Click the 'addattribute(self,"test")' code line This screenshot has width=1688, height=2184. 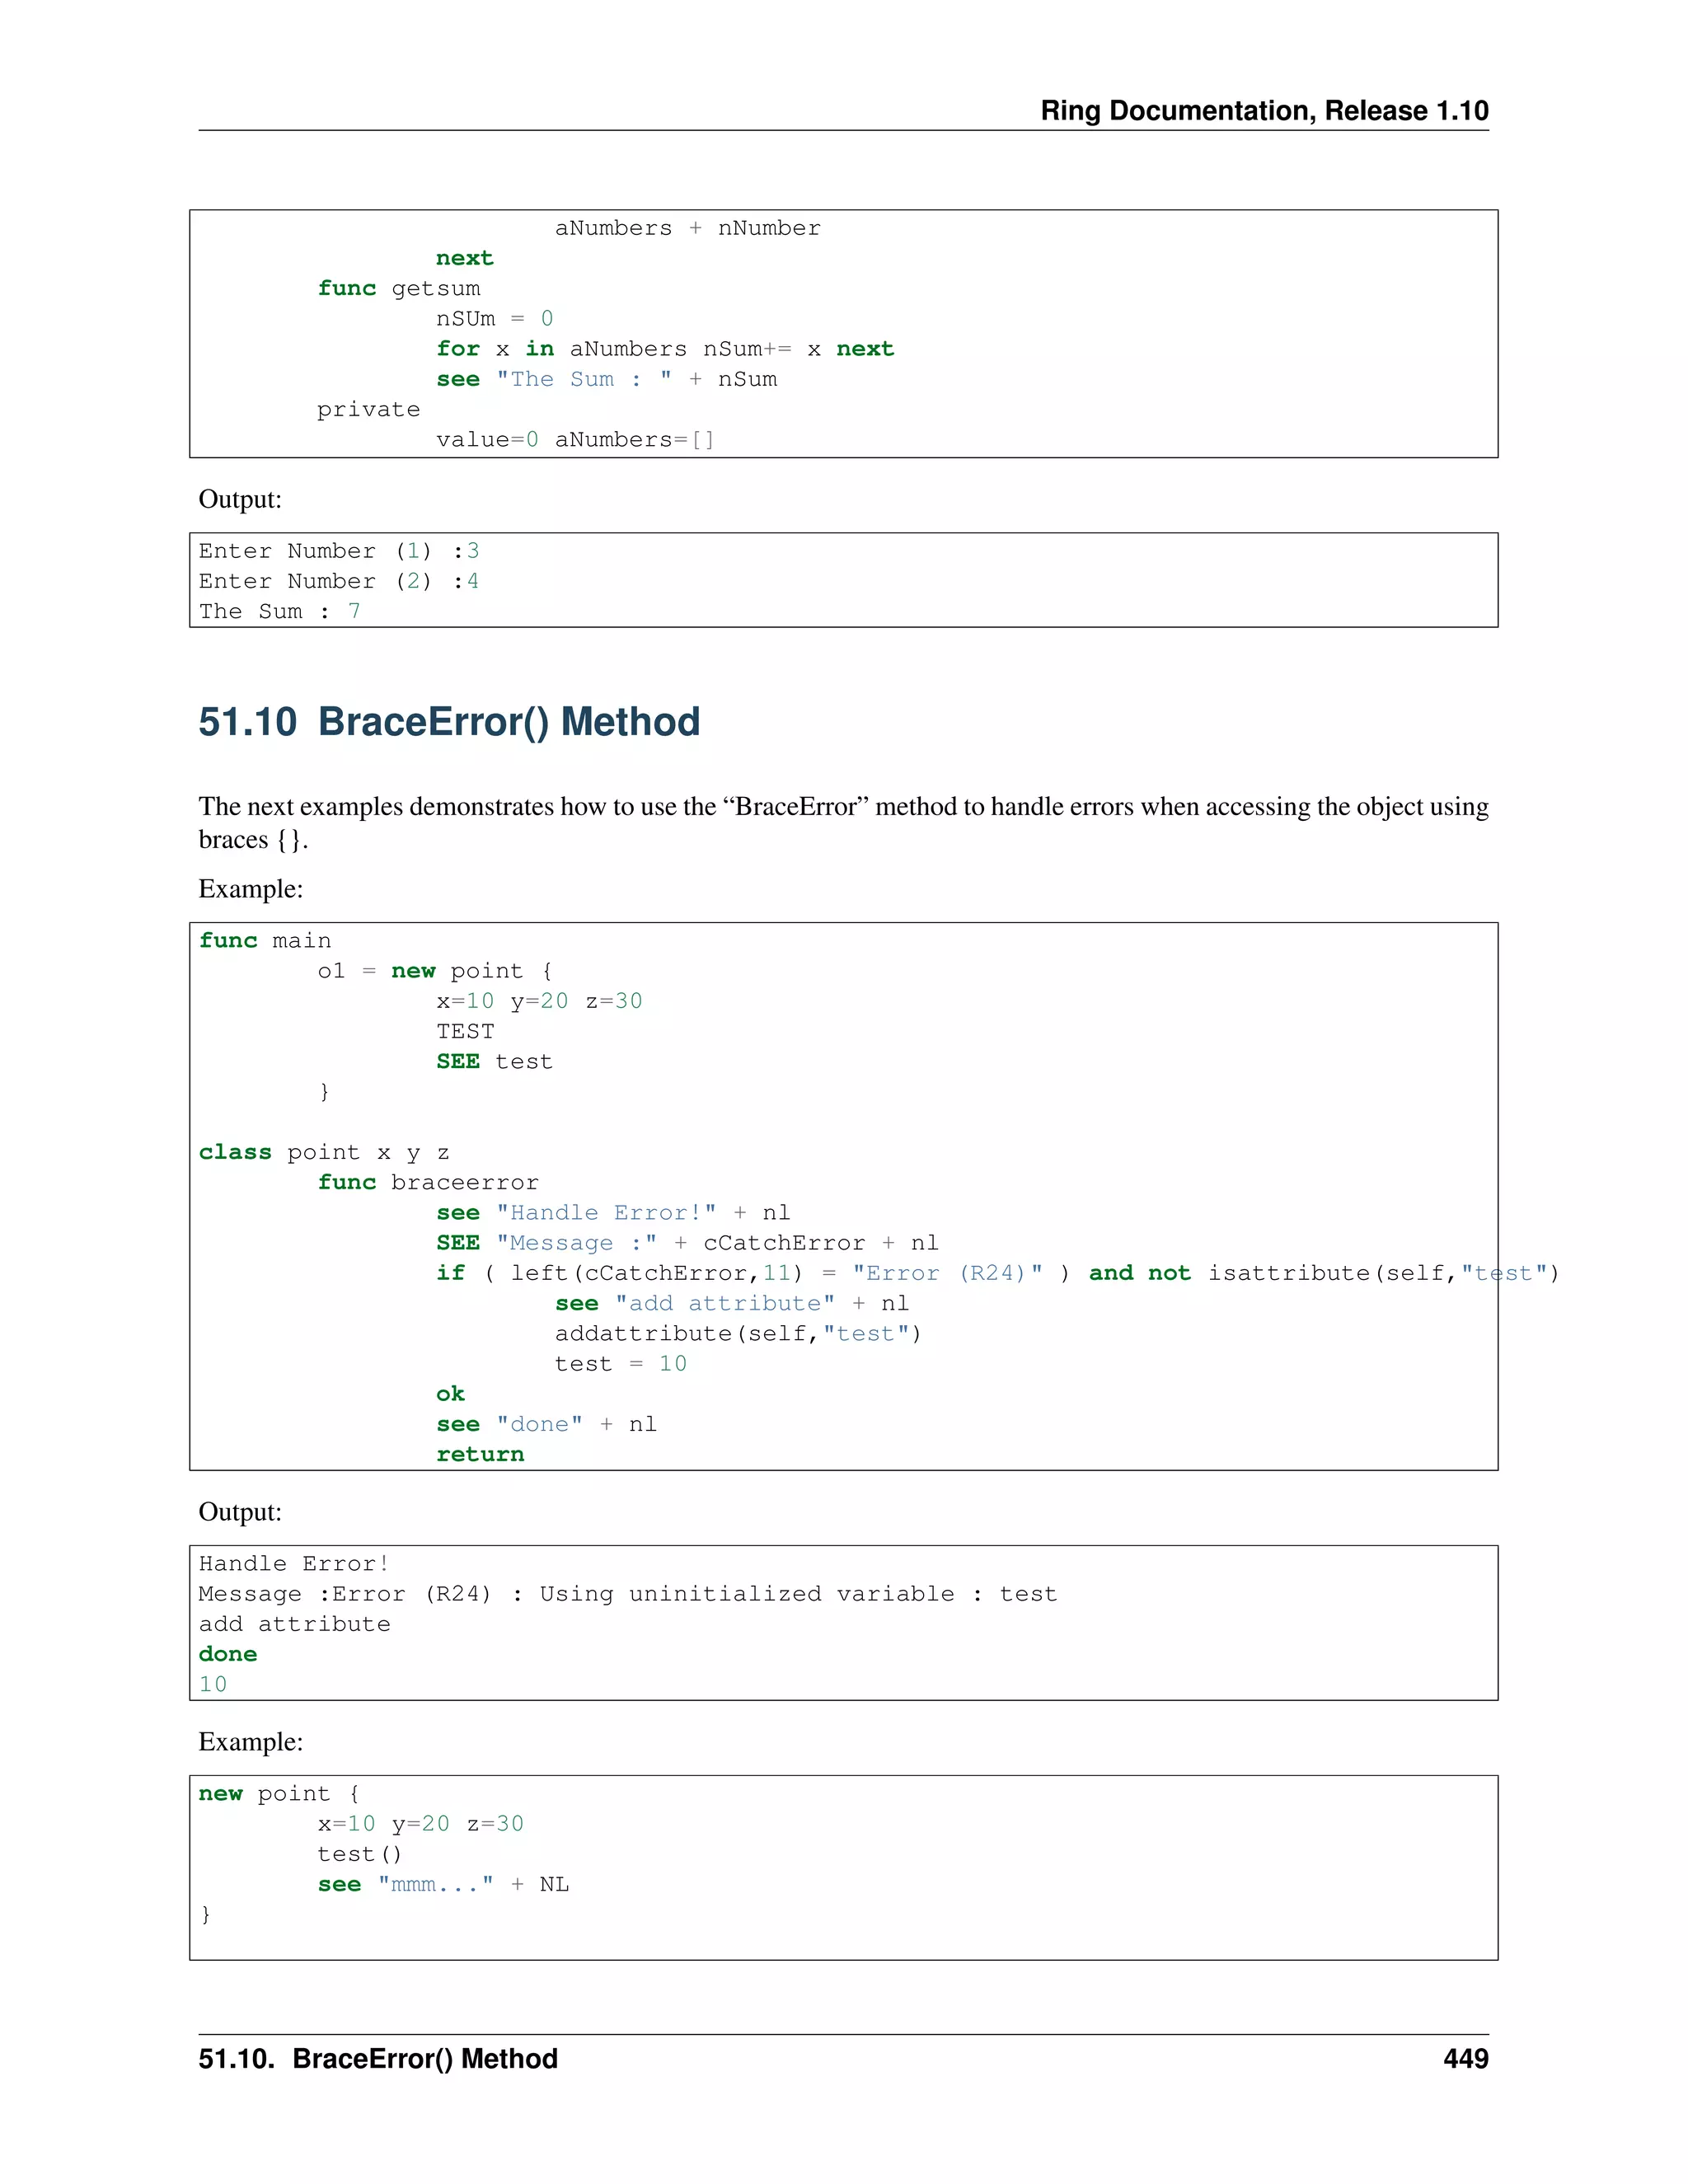click(738, 1334)
